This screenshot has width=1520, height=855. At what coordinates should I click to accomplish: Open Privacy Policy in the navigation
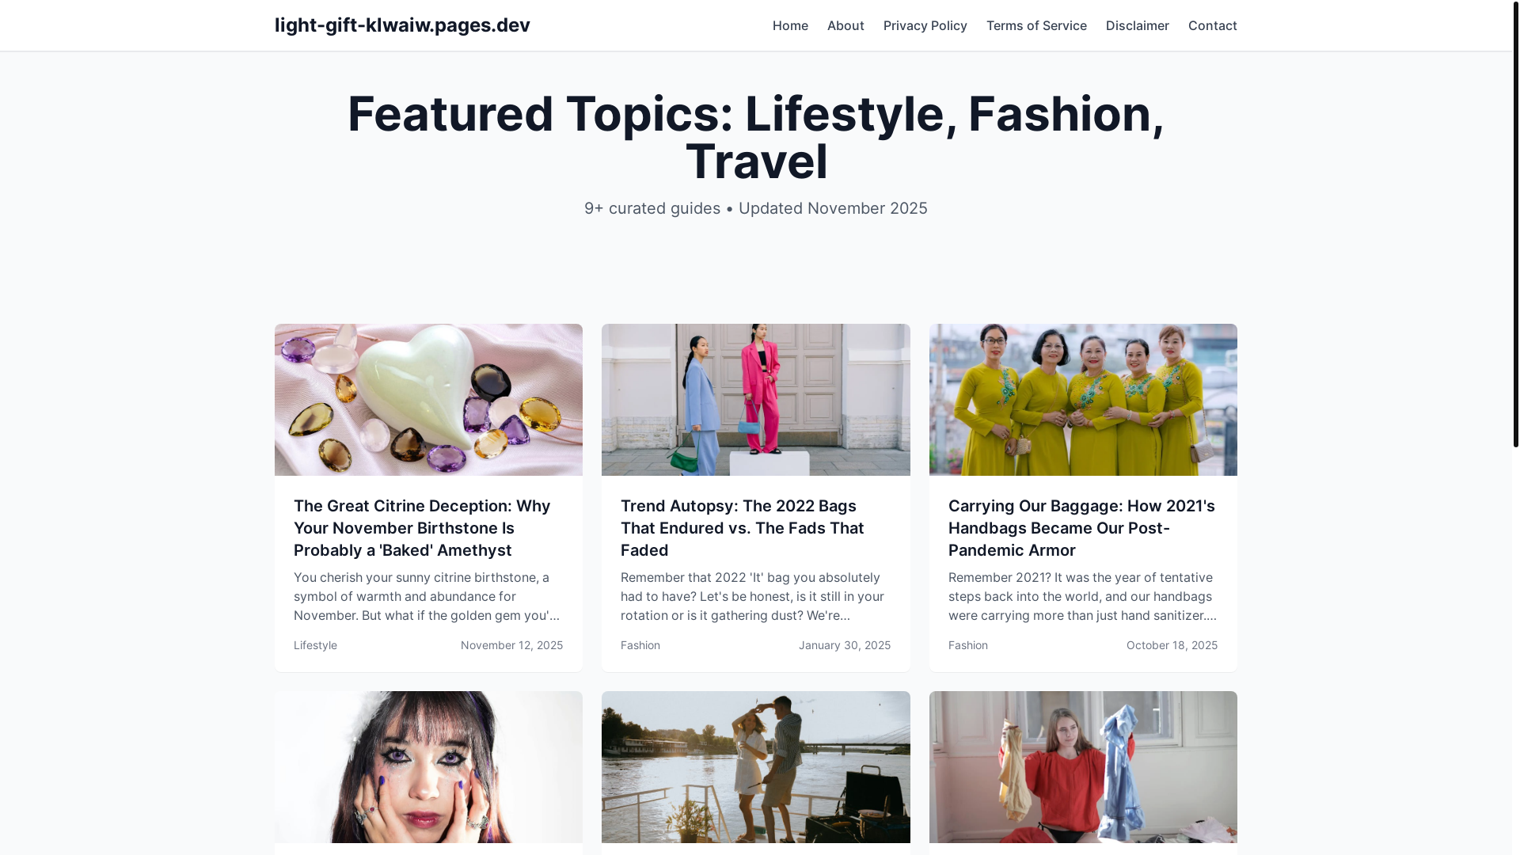[925, 25]
